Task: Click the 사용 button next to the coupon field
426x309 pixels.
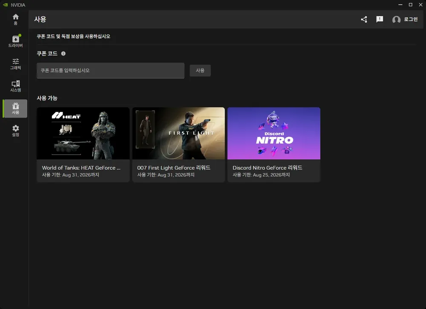Action: pos(200,70)
